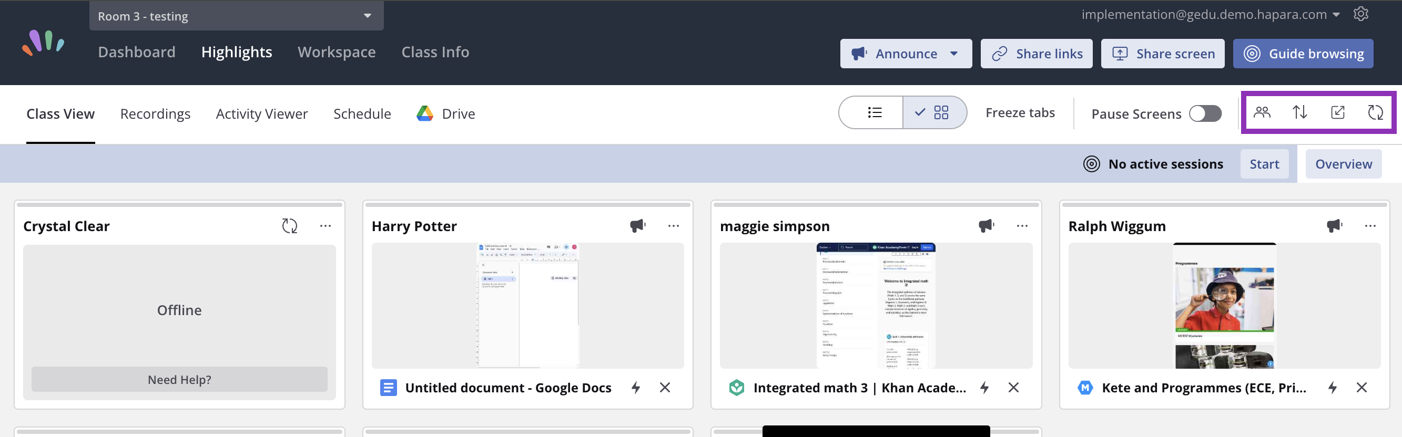Open the Highlights menu
Screen dimensions: 1402x437
click(x=236, y=51)
